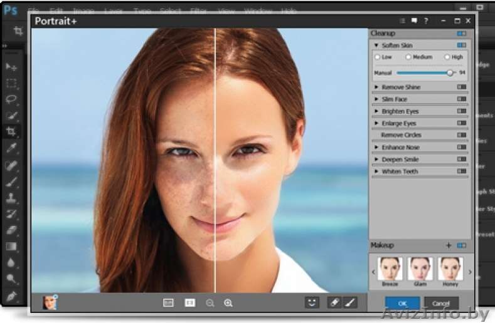Select the Lasso tool in Photoshop toolbar
Image resolution: width=495 pixels, height=323 pixels.
tap(12, 100)
